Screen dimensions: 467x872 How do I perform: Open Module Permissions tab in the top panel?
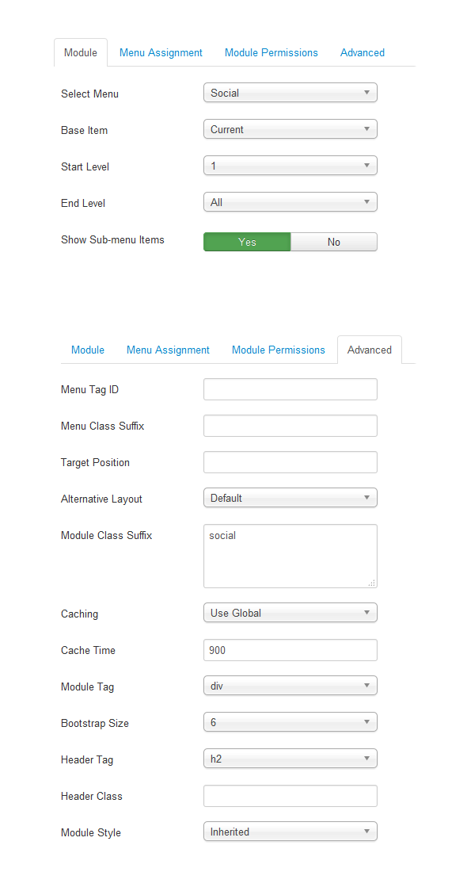(x=271, y=53)
